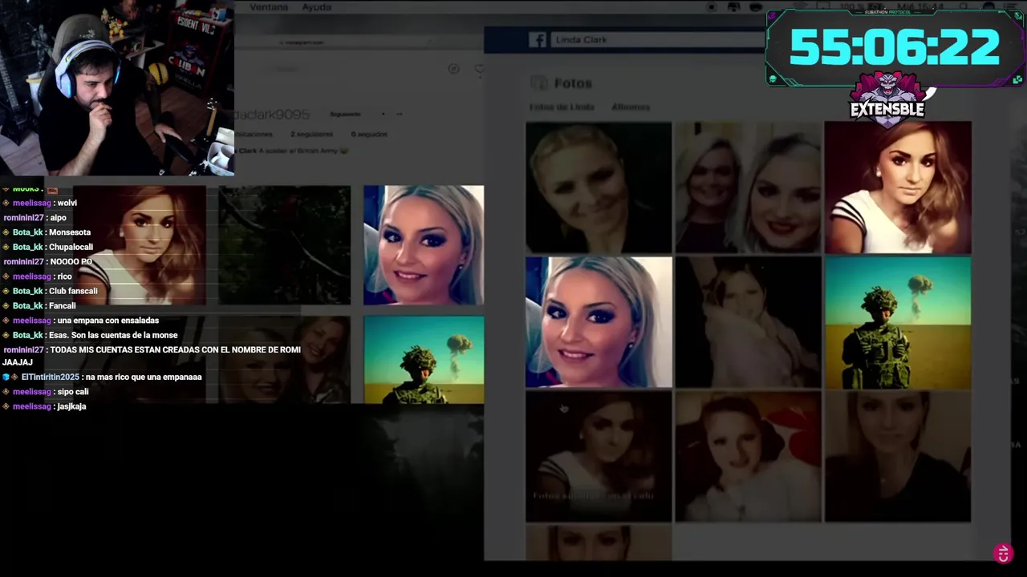This screenshot has height=577, width=1027.
Task: Click the enlarged blonde portrait in the left overlay
Action: [x=424, y=245]
